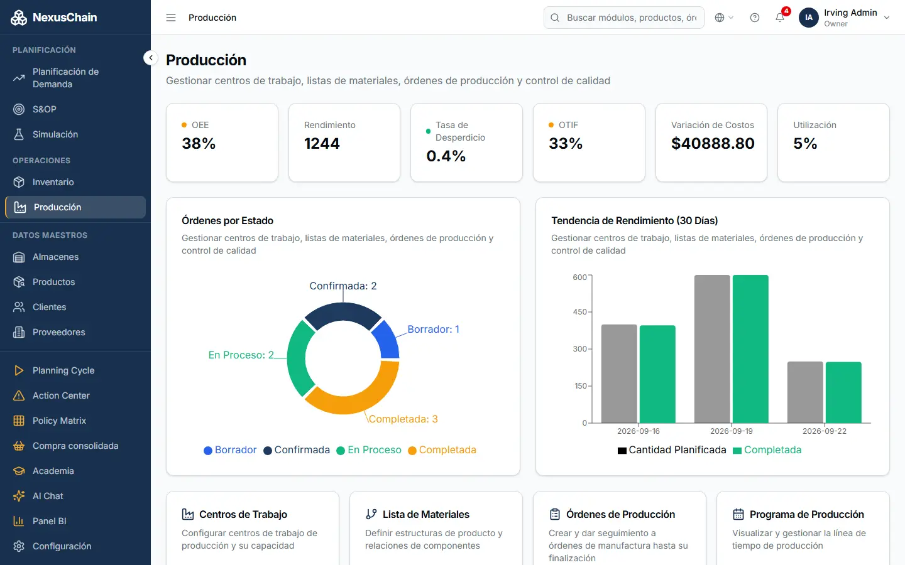Click the Producción factory icon in sidebar

(20, 207)
